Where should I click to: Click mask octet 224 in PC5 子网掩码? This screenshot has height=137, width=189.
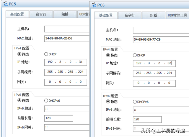pyautogui.click(x=81, y=72)
